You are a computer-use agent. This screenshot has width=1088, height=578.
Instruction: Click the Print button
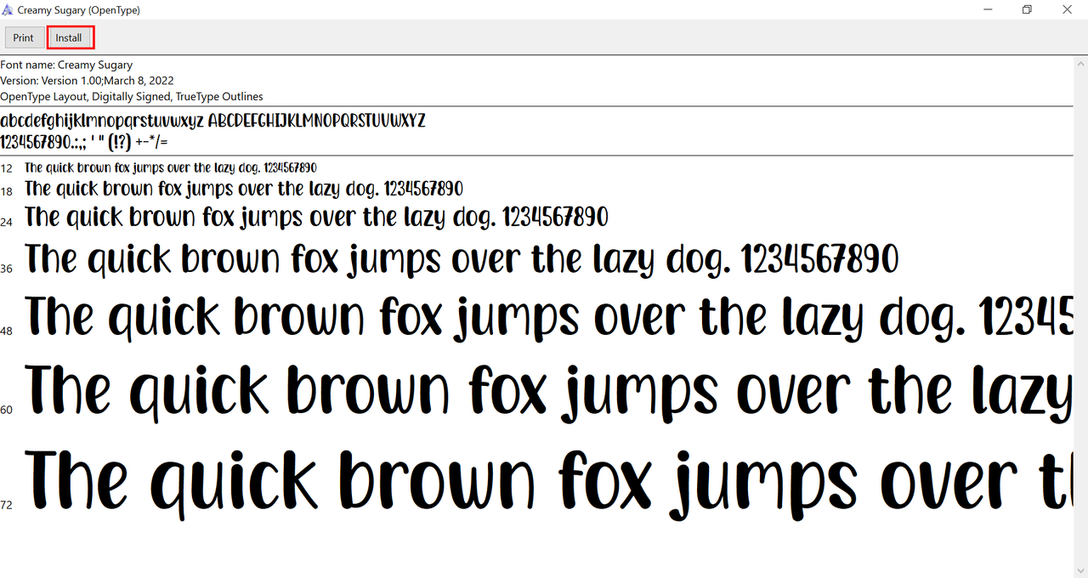click(x=24, y=37)
